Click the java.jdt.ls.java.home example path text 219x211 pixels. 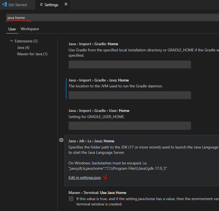point(118,169)
